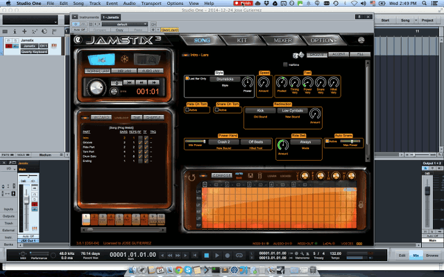Click the Studio One record button
The height and width of the screenshot is (277, 444).
[228, 256]
